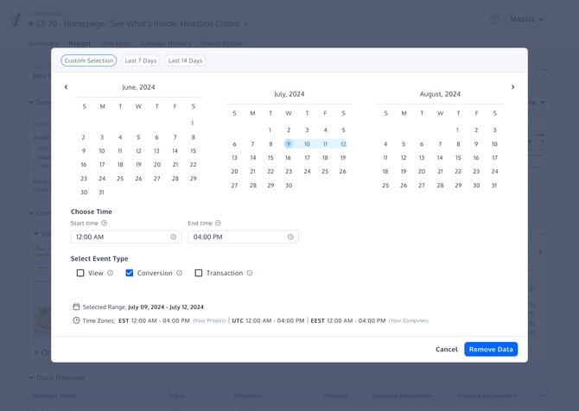
Task: Enable the Transaction event checkbox
Action: click(198, 273)
